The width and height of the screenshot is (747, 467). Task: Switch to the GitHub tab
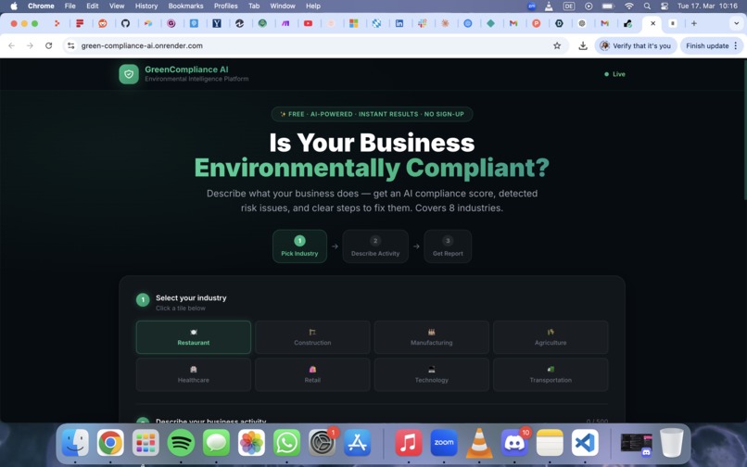(125, 23)
